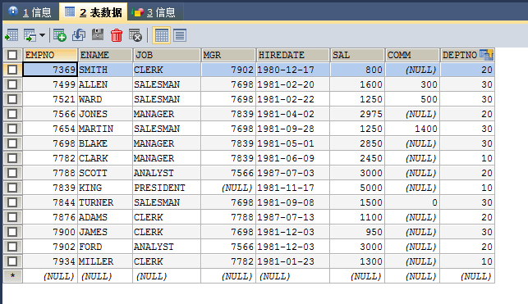The height and width of the screenshot is (304, 528).
Task: Check the CLARK row checkbox
Action: [12, 158]
